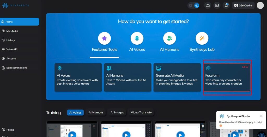Image resolution: width=267 pixels, height=137 pixels.
Task: Click the Account gear icon
Action: coord(3,58)
